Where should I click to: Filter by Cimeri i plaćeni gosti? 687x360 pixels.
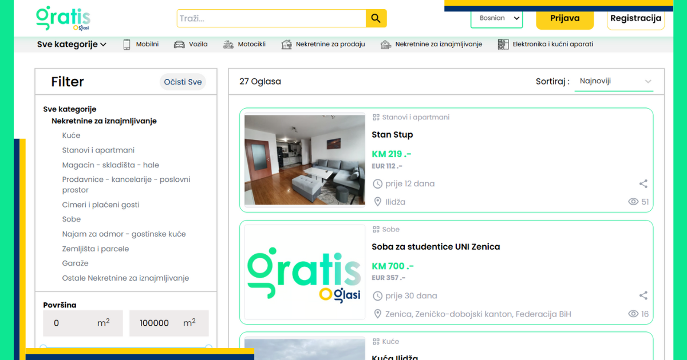[101, 205]
